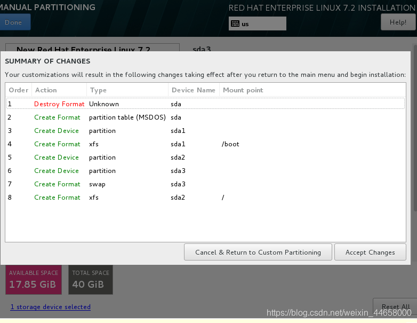Sort by the Device Name column header
417x323 pixels.
[x=194, y=90]
